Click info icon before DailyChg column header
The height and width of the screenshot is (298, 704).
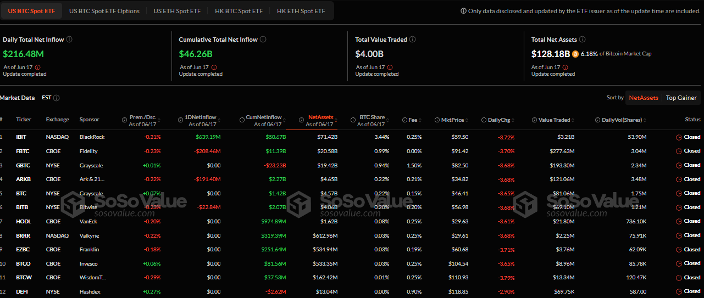484,120
